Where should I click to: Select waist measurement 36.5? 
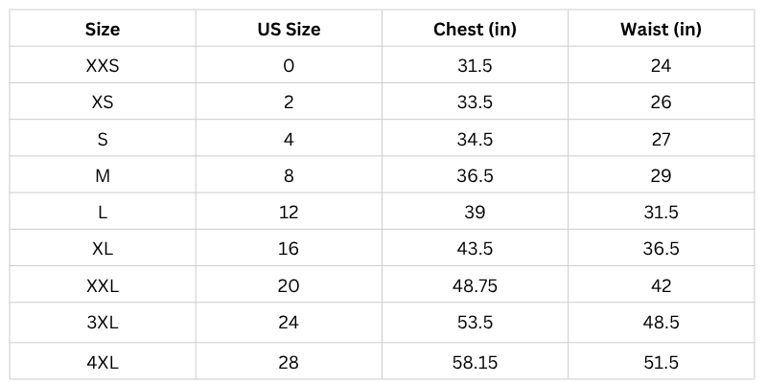(661, 249)
